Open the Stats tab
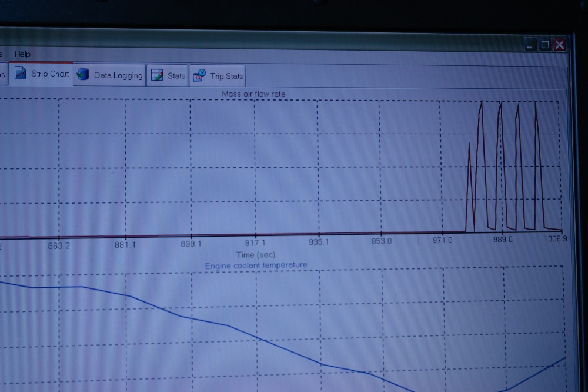Viewport: 588px width, 392px height. coord(176,75)
